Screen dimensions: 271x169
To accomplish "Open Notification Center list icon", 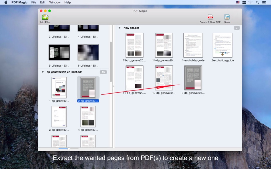I will tap(264, 2).
